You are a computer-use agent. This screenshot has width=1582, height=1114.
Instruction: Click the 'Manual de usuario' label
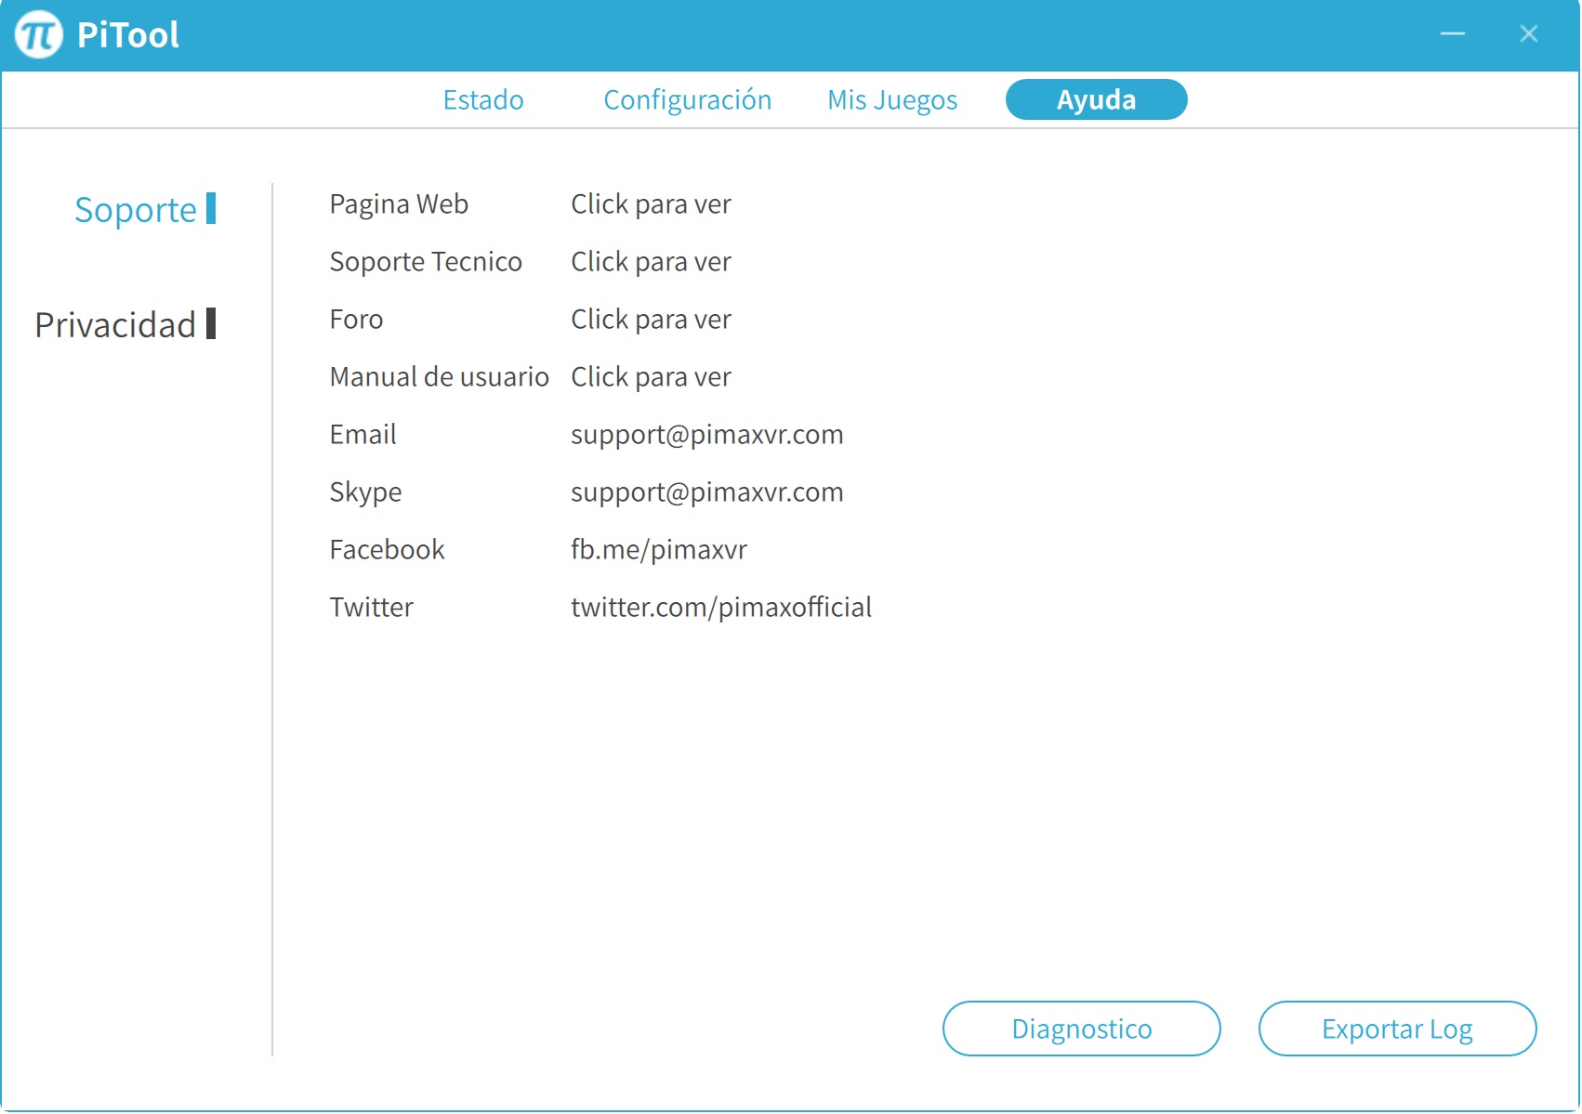click(x=439, y=377)
